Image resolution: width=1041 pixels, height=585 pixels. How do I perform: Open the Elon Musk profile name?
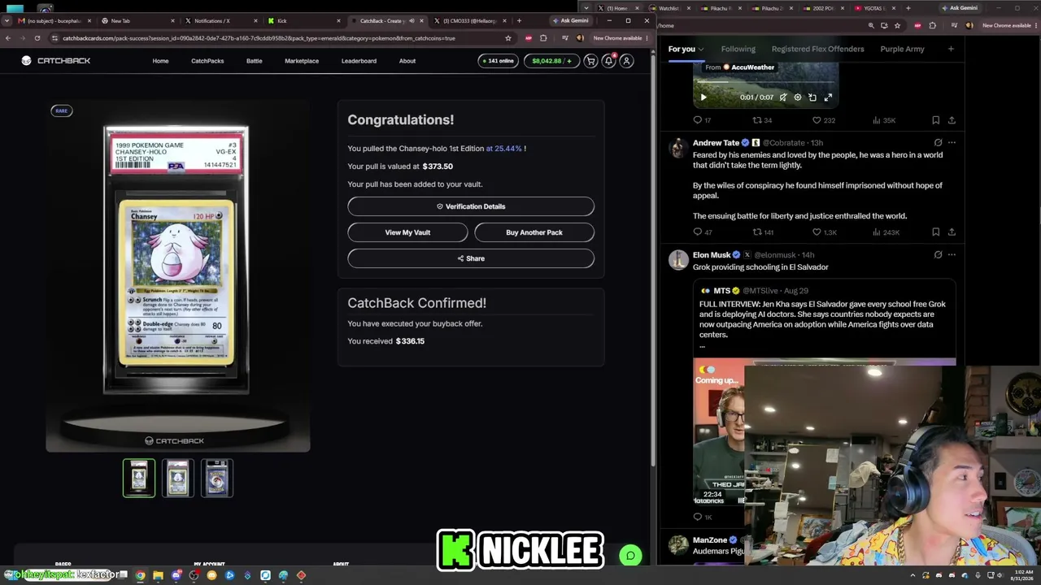pyautogui.click(x=712, y=255)
